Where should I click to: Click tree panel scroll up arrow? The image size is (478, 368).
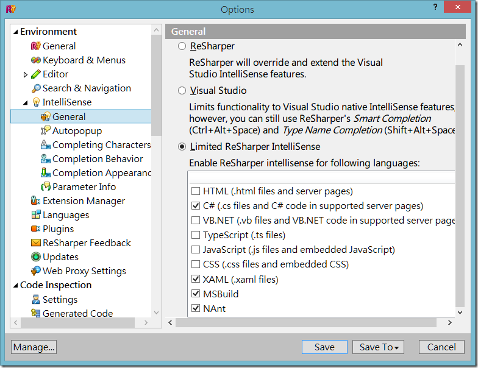coord(156,30)
